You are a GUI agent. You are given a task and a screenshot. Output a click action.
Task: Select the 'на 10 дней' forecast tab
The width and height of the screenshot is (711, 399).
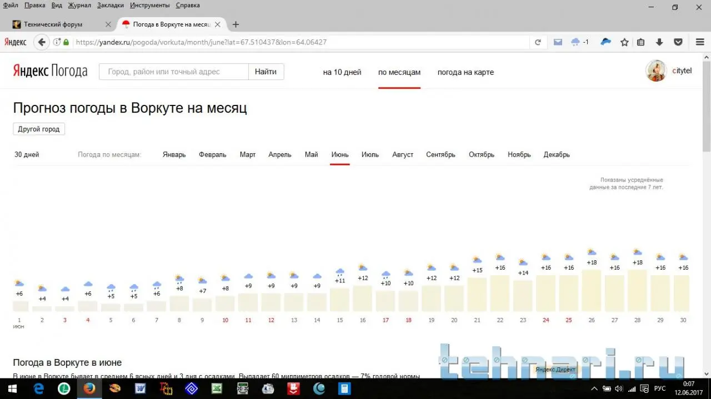point(342,72)
